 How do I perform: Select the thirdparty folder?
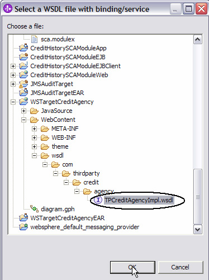(86, 173)
